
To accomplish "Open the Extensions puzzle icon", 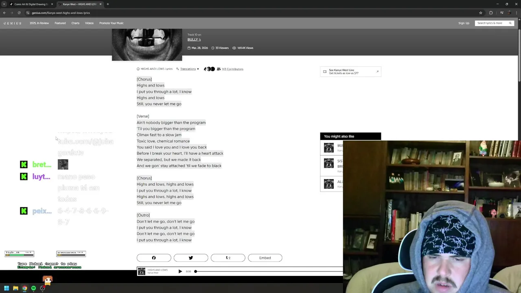I will (491, 13).
